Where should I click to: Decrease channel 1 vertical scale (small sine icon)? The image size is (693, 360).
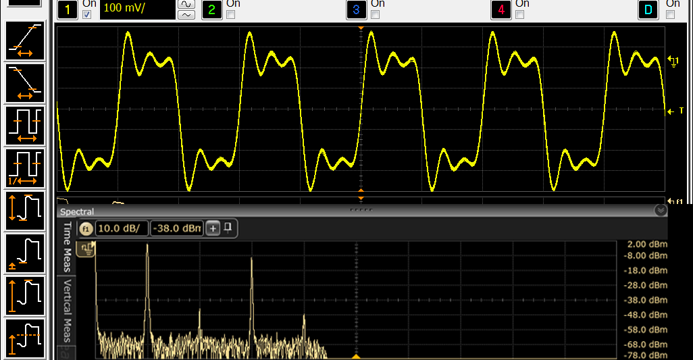pyautogui.click(x=186, y=15)
